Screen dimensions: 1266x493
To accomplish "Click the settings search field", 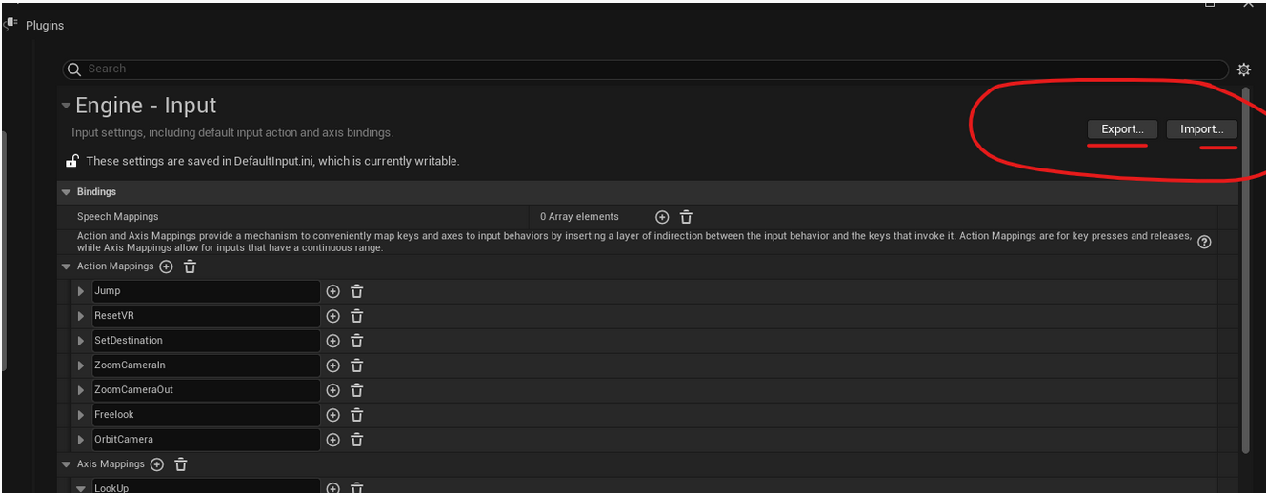I will pos(648,69).
